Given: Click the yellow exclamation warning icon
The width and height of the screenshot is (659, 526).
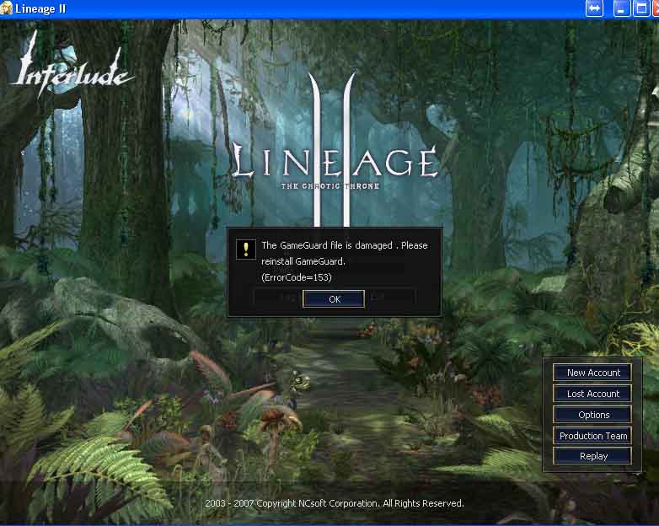Looking at the screenshot, I should [x=246, y=249].
